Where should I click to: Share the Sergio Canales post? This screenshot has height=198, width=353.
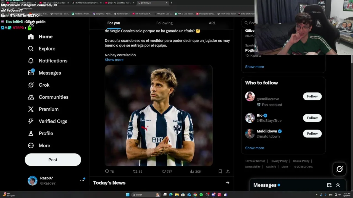click(x=228, y=171)
